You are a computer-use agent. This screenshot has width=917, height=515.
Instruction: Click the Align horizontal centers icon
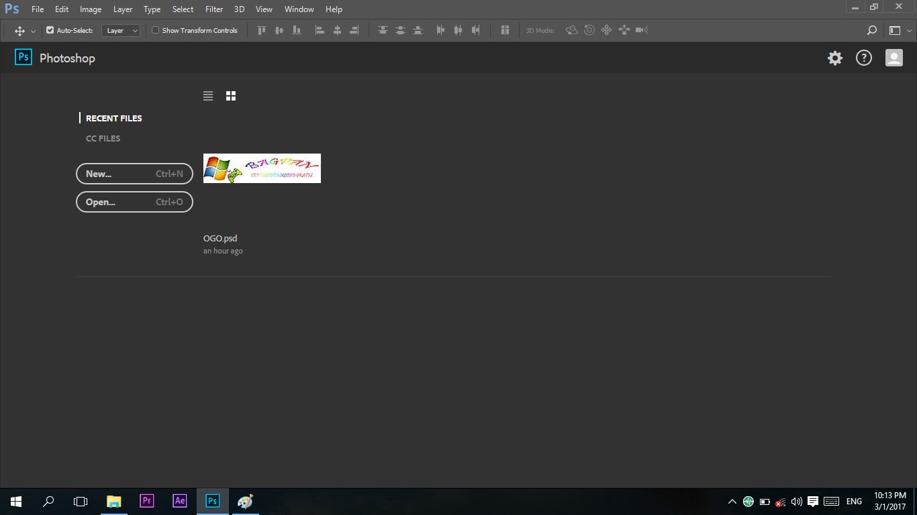338,30
